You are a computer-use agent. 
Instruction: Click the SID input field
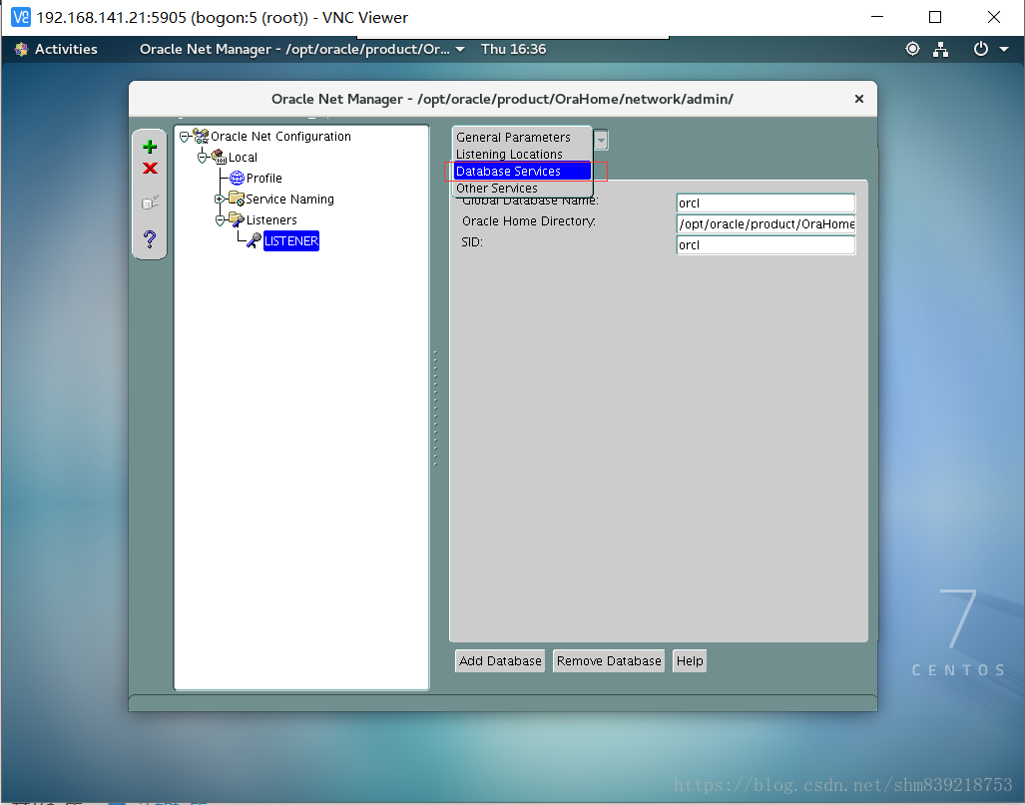point(765,245)
